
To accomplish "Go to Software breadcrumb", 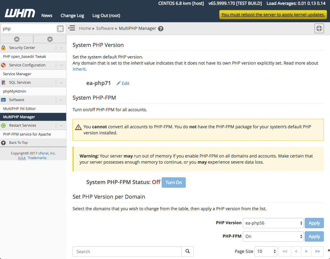I will [x=105, y=28].
